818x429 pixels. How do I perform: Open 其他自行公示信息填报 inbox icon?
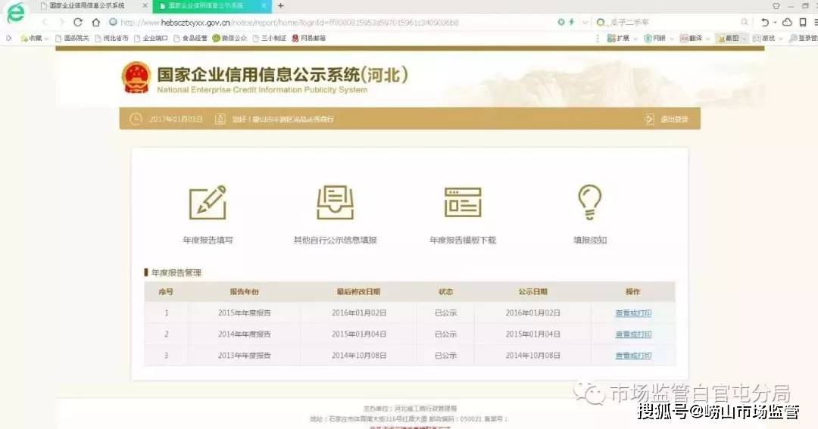tap(335, 203)
